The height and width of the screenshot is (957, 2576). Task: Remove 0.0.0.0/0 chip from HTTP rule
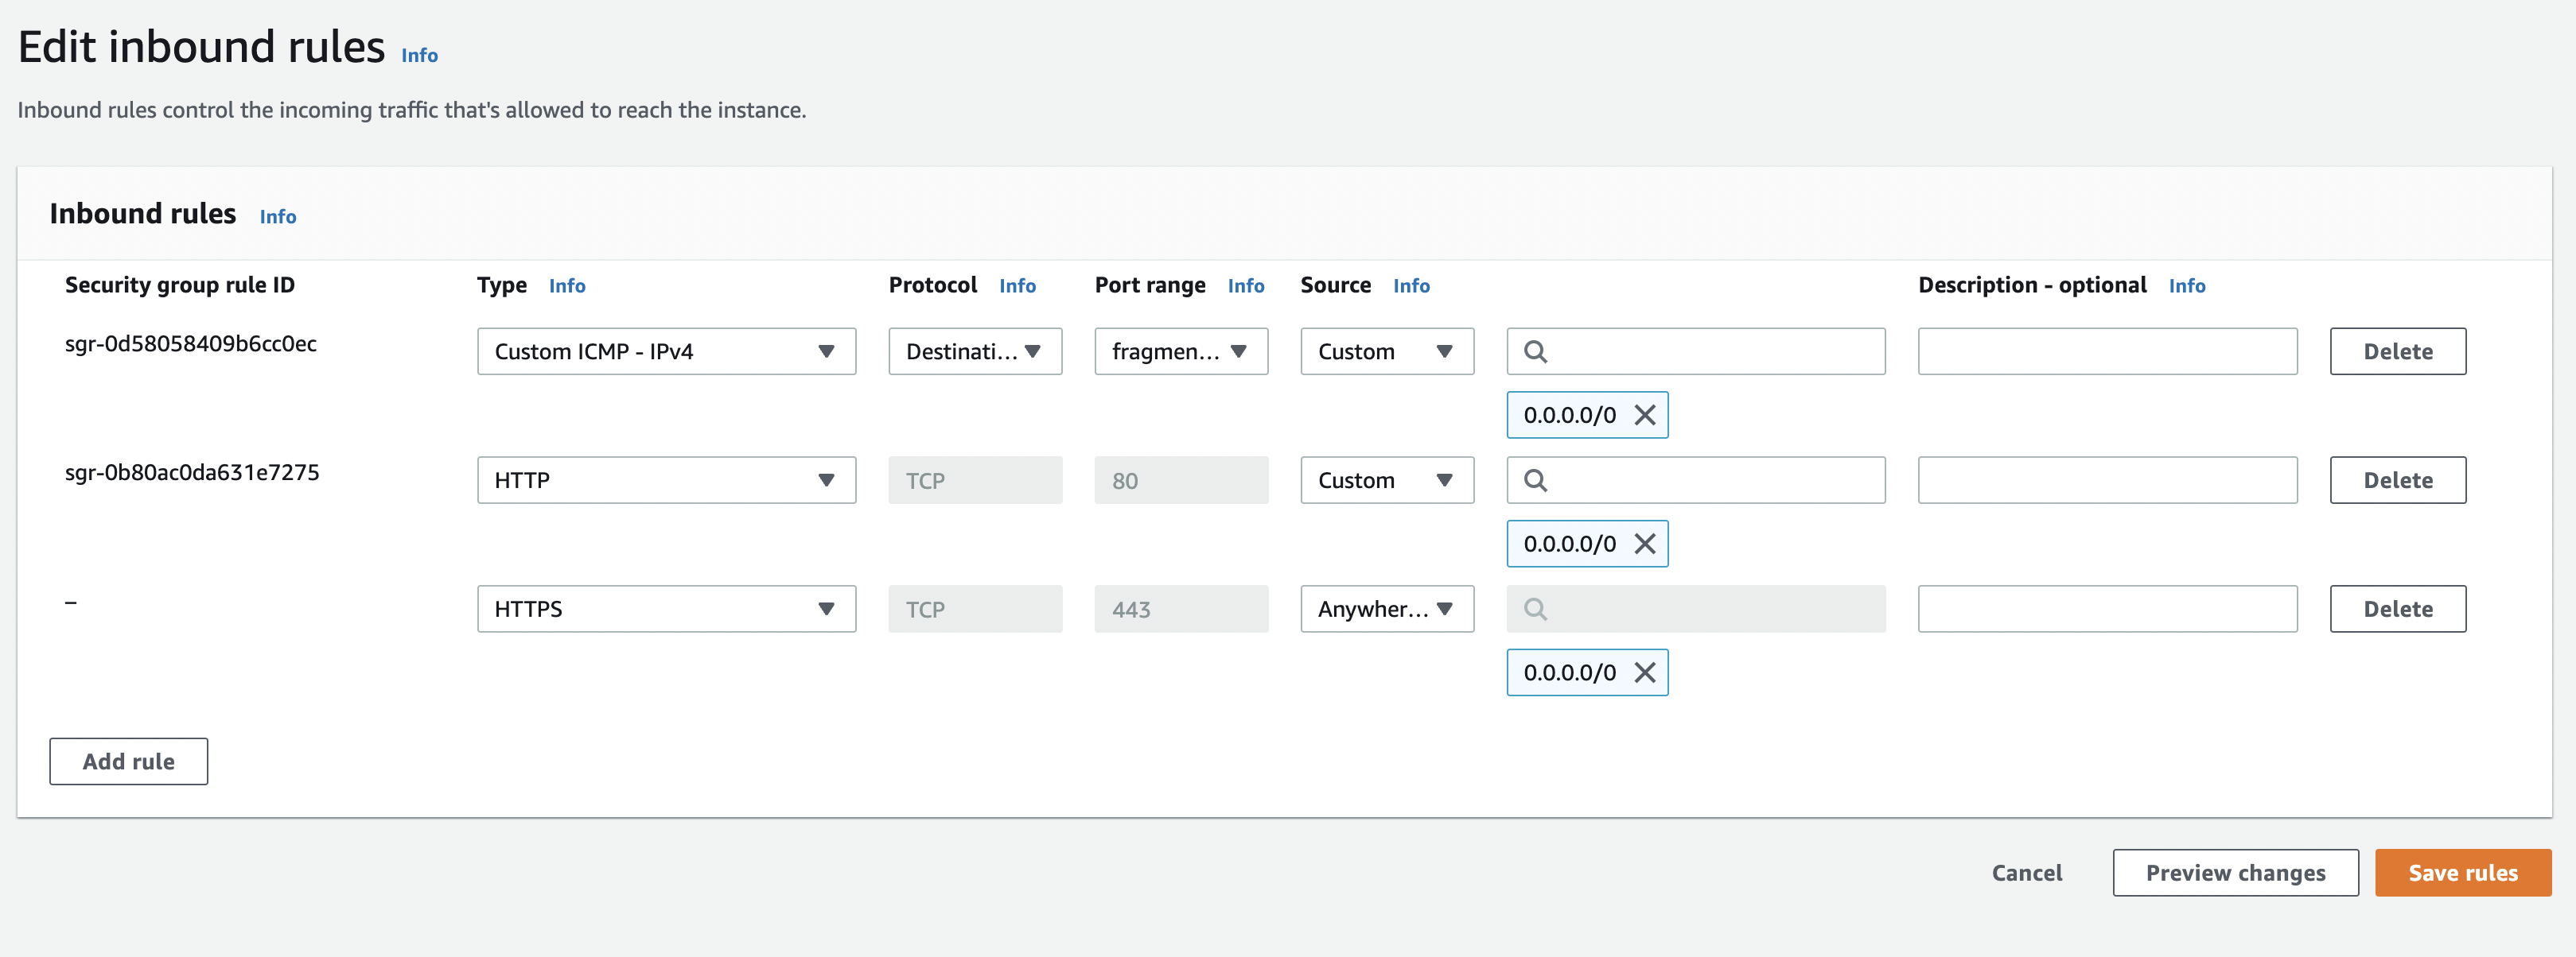[x=1644, y=544]
